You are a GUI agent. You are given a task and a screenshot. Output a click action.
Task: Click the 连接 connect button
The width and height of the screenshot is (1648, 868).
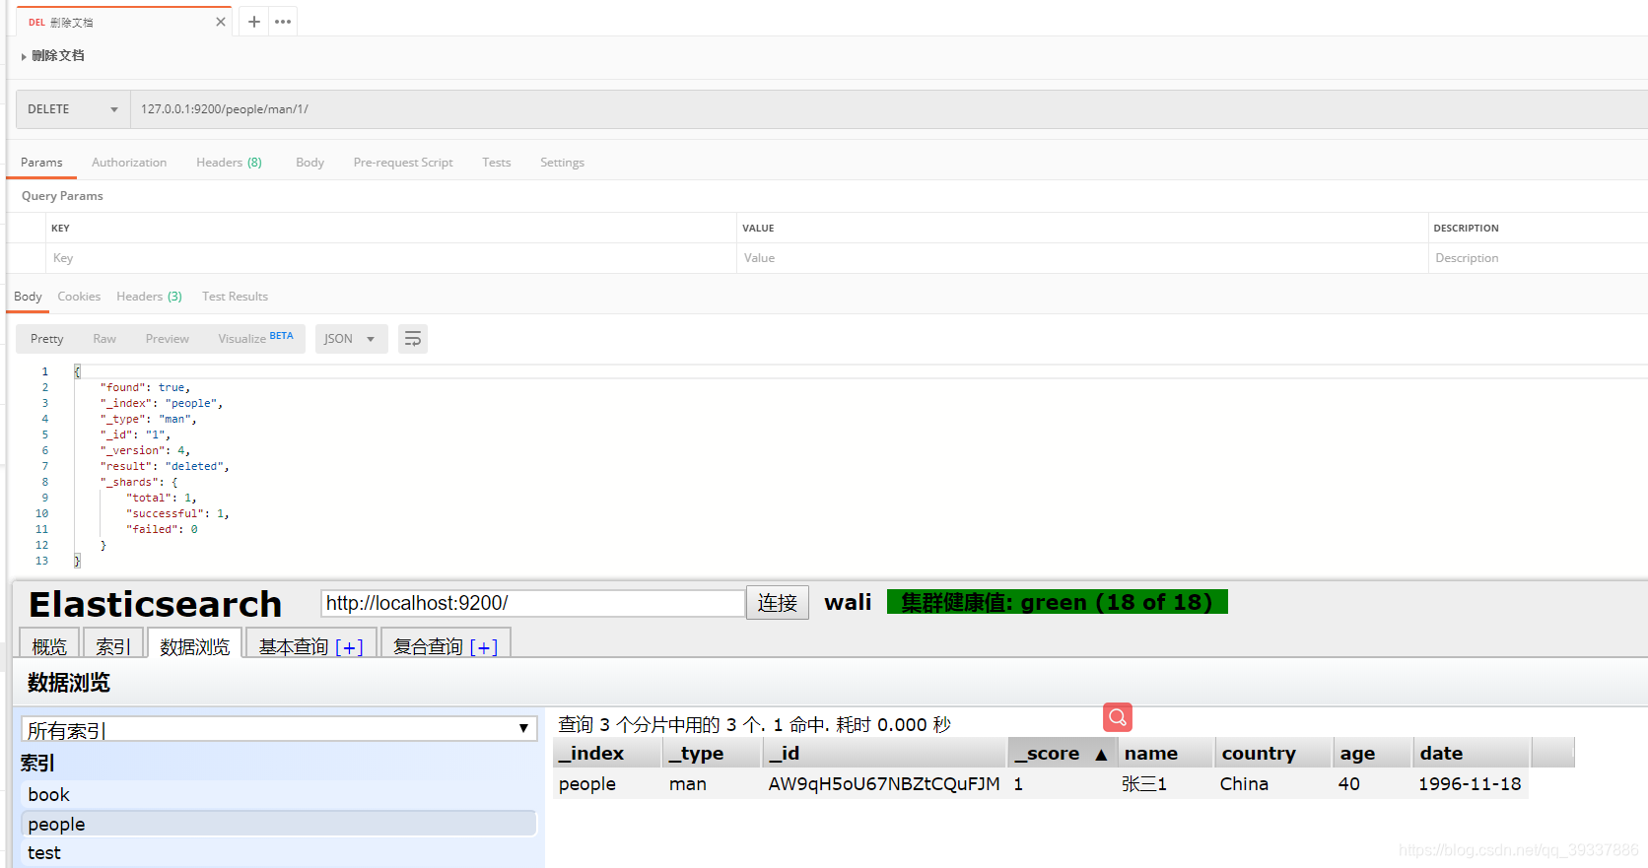(x=778, y=603)
